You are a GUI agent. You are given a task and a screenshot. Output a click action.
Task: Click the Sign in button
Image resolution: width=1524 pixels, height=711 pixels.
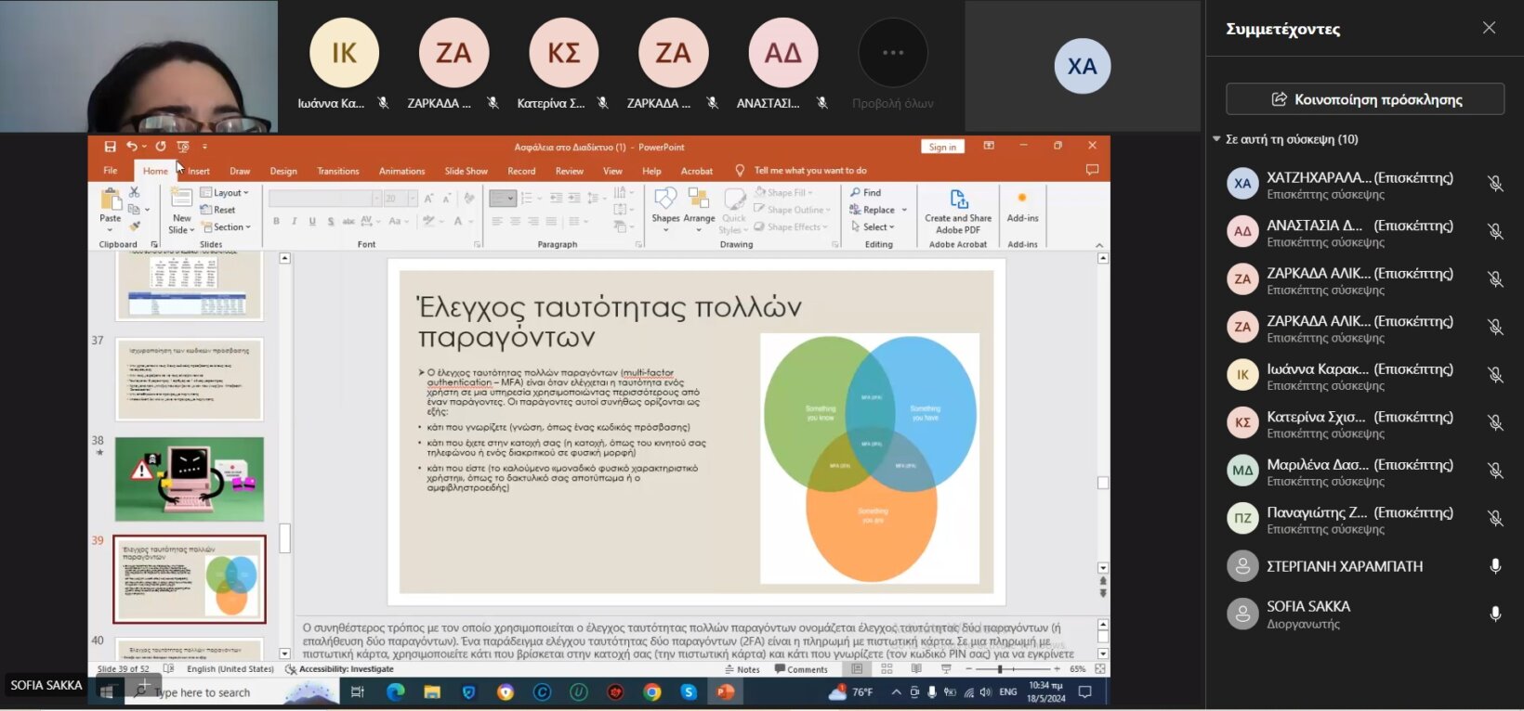[x=942, y=147]
